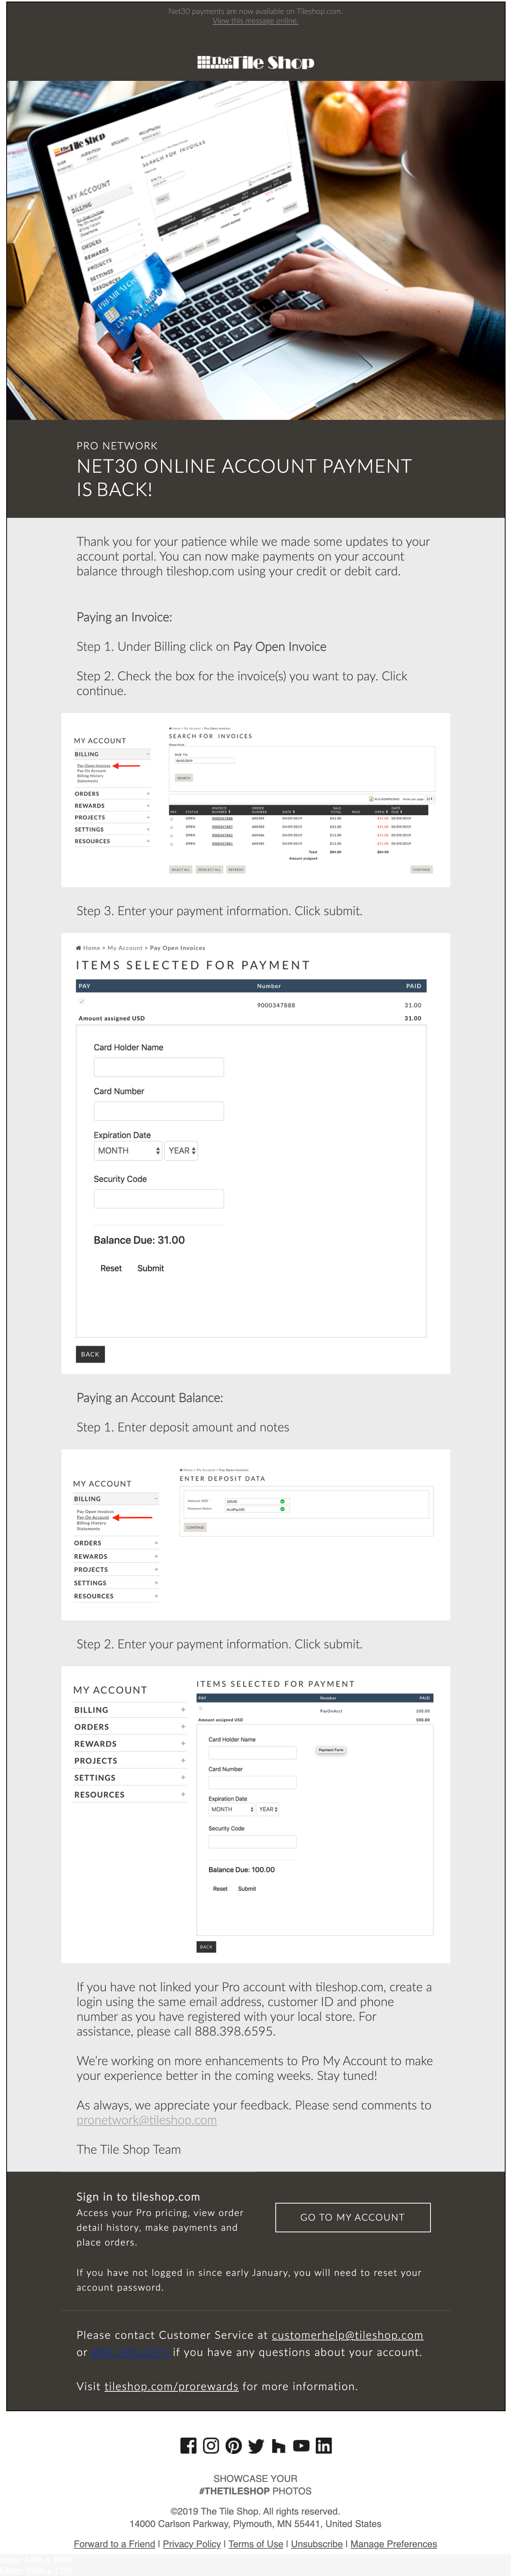Screen dimensions: 511x2576
Task: Click Security Code field in 31.00 form
Action: click(159, 1199)
